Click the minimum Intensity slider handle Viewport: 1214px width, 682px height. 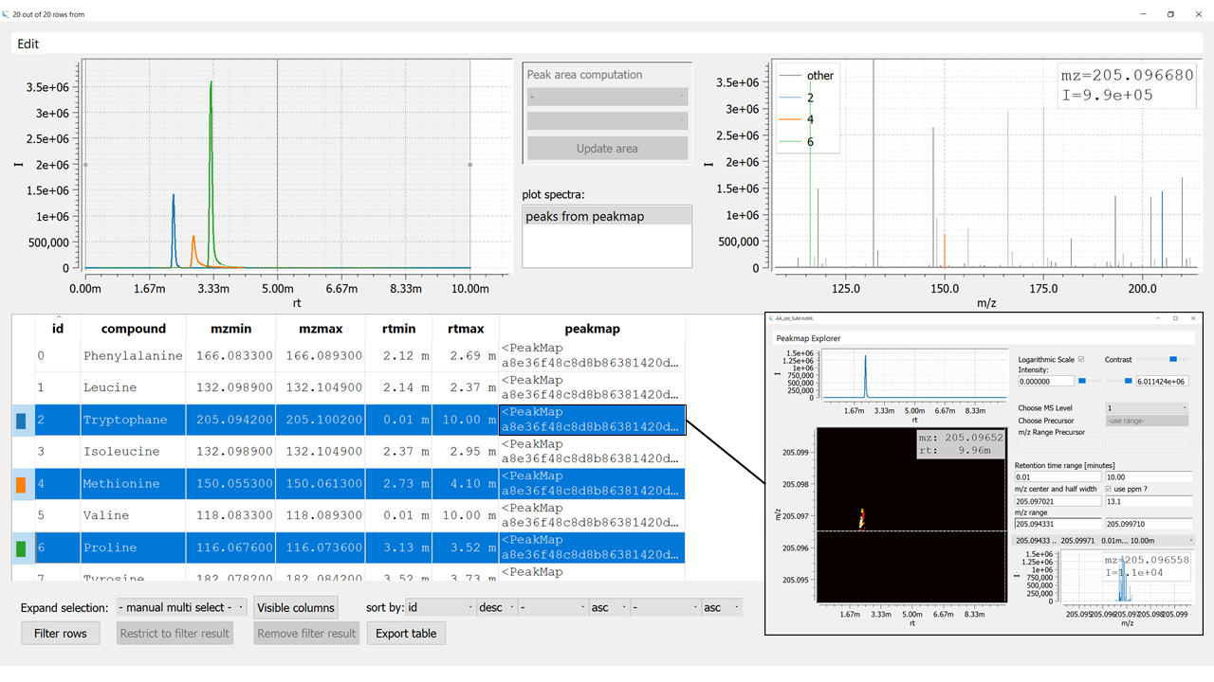[x=1082, y=381]
